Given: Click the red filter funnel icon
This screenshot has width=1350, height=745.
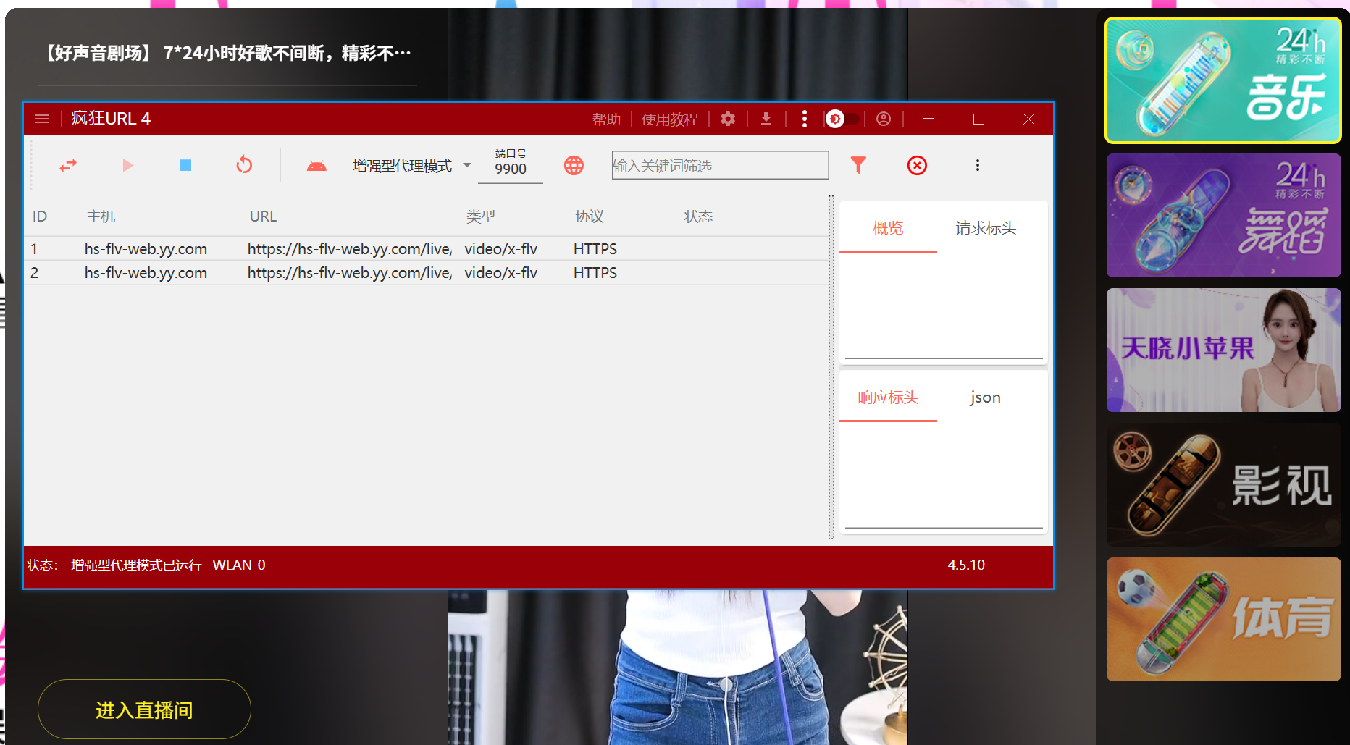Looking at the screenshot, I should [x=858, y=165].
